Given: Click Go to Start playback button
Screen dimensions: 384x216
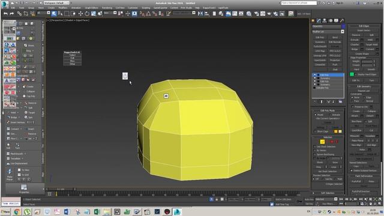Looking at the screenshot, I should 341,199.
